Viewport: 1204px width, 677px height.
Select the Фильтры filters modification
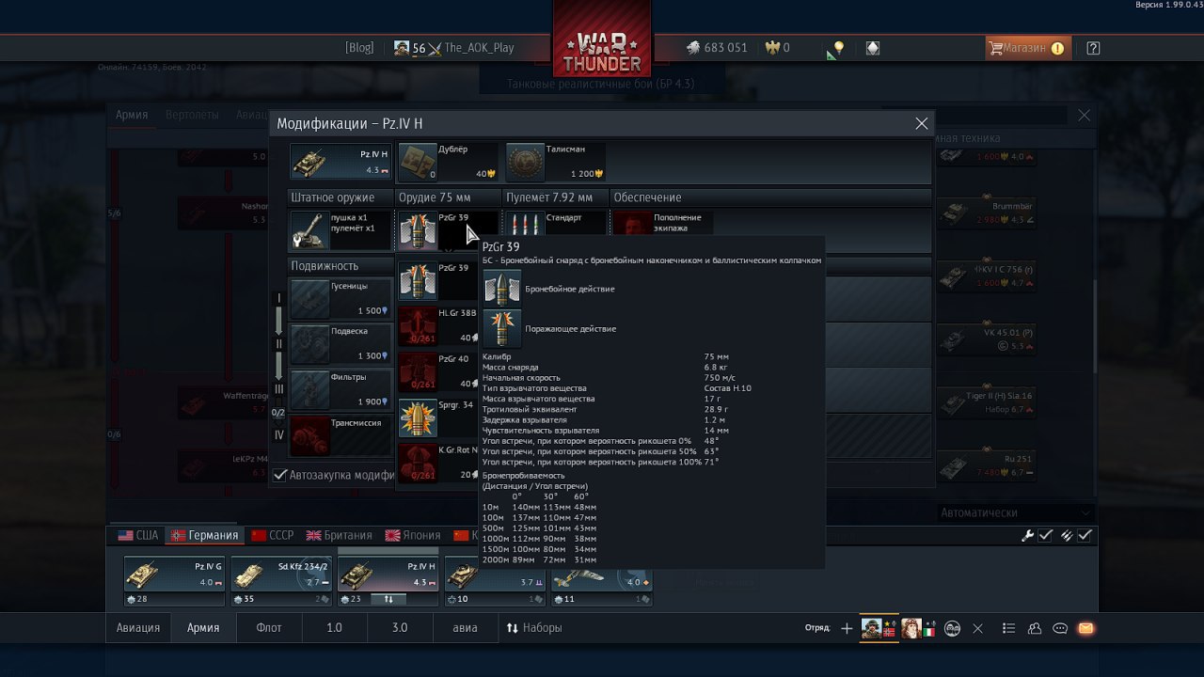341,389
